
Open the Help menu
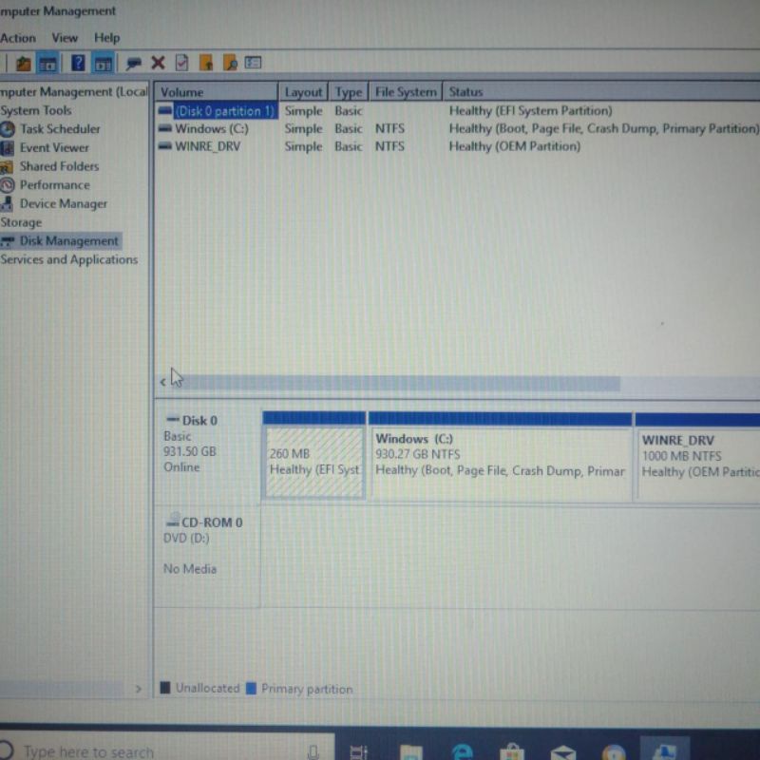coord(106,38)
